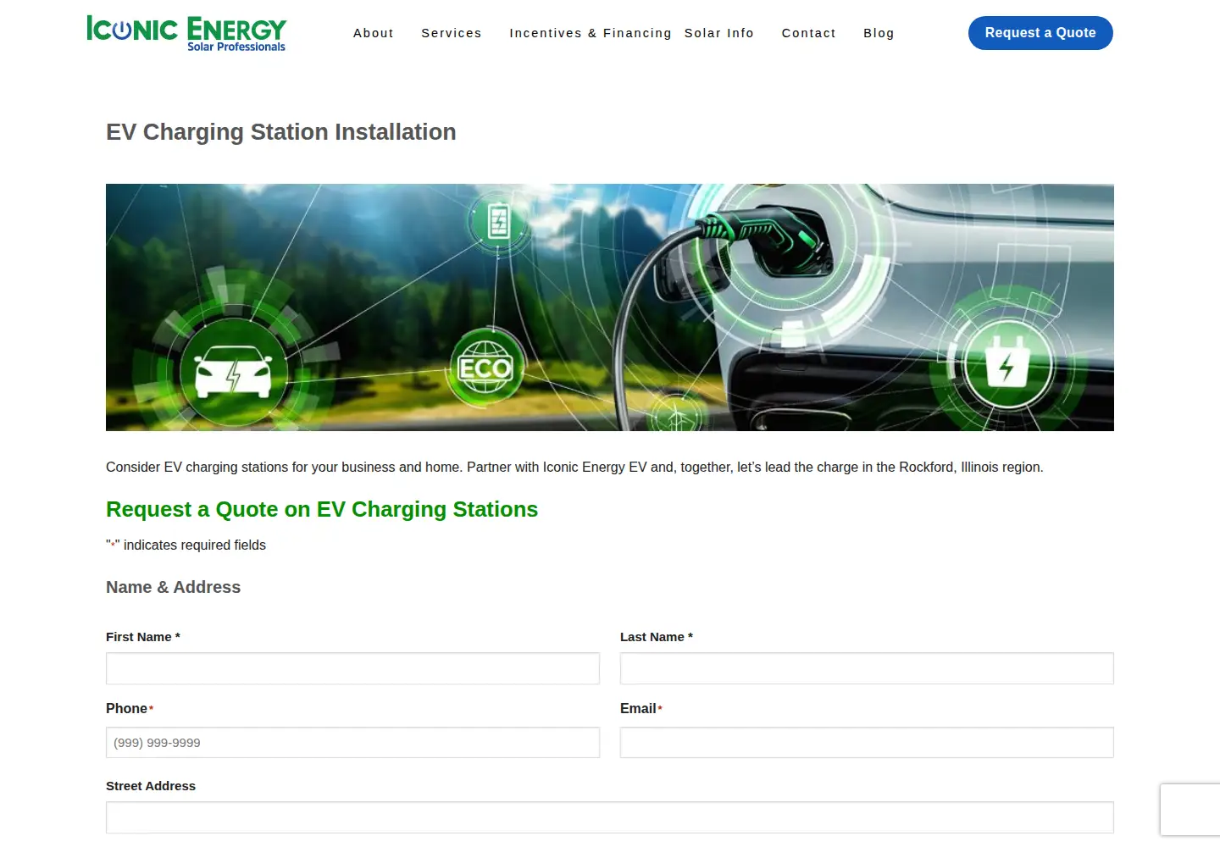
Task: Click the Email input field
Action: tap(867, 743)
